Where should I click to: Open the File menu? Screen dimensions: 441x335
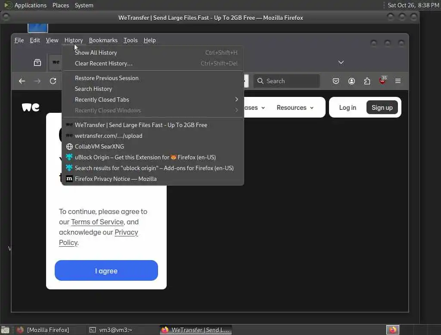[x=19, y=40]
